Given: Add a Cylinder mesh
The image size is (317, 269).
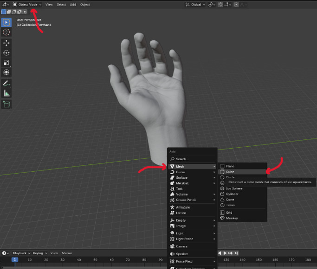Looking at the screenshot, I should [242, 194].
